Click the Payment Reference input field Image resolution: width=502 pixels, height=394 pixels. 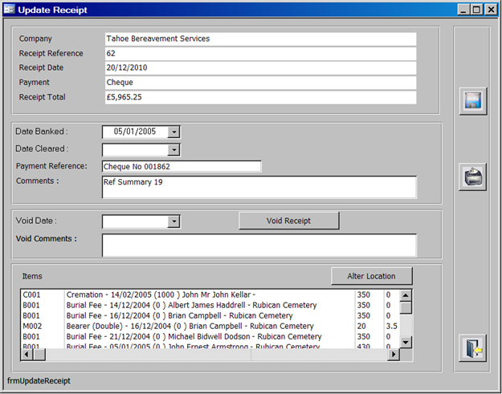click(182, 166)
